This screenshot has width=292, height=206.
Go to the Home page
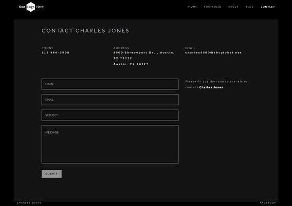coord(193,7)
